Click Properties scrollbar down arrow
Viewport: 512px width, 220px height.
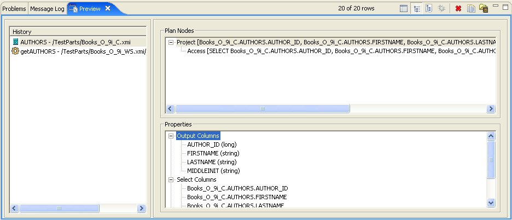[491, 203]
